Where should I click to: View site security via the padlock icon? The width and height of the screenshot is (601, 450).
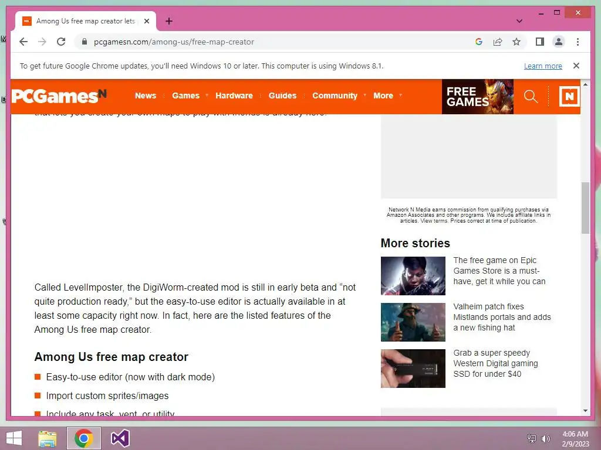point(85,42)
